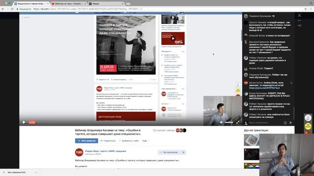Image resolution: width=314 pixels, height=176 pixels.
Task: Click the red LIVE indicator badge
Action: [32, 122]
